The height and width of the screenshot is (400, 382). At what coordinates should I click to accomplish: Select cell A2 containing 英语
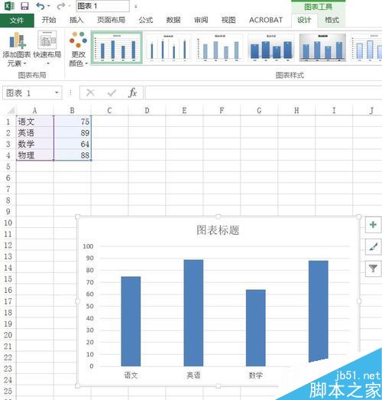click(x=35, y=133)
